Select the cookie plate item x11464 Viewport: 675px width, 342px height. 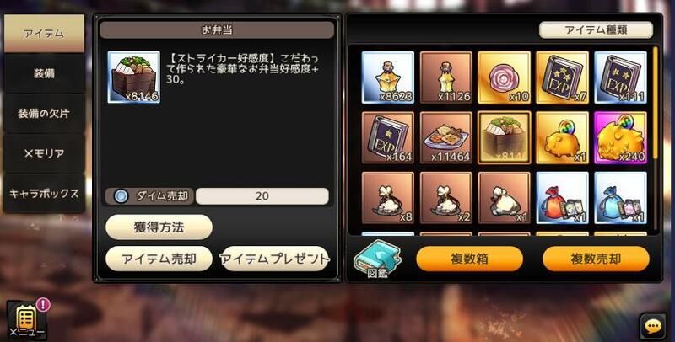[446, 138]
